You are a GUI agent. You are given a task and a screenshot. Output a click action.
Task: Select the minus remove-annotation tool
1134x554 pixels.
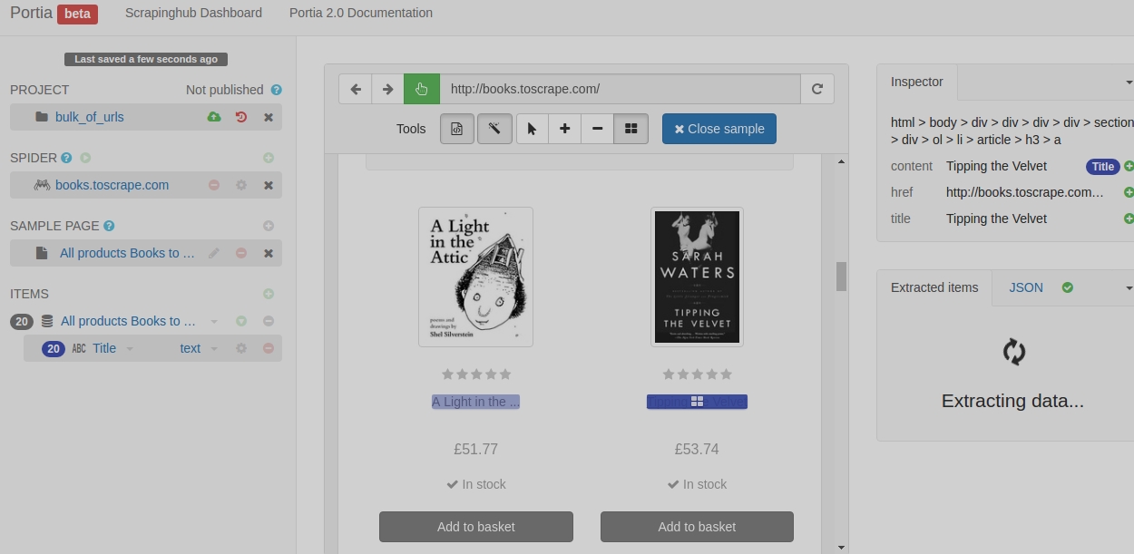(x=597, y=129)
